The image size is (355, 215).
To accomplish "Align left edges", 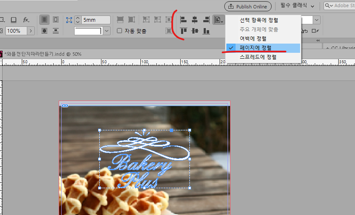I will click(x=184, y=20).
